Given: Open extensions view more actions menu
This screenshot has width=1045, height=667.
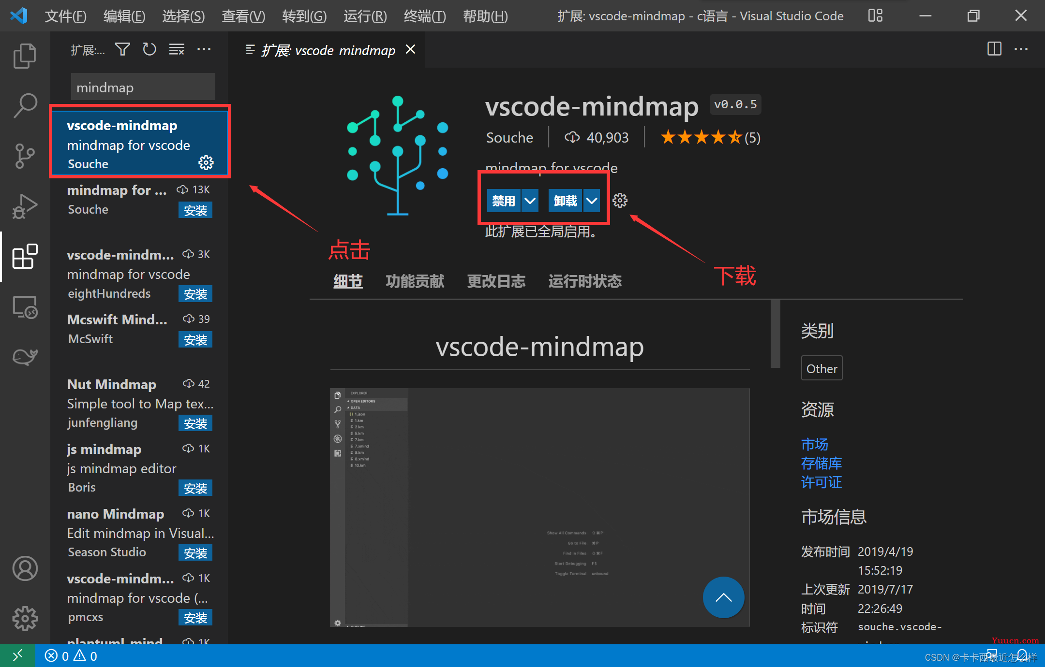Looking at the screenshot, I should coord(204,49).
